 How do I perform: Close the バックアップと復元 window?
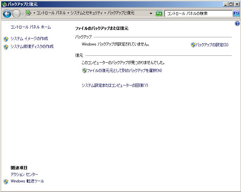tap(237, 4)
